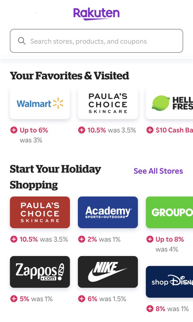
Task: Tap the plus icon next to $10 Cash Back
Action: tap(150, 130)
